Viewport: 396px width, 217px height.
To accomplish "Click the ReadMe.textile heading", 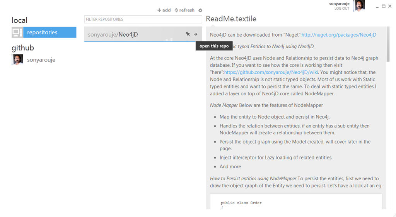I will pos(231,19).
